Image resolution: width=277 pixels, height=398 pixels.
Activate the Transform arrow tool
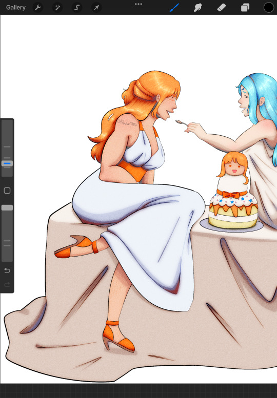[x=96, y=8]
